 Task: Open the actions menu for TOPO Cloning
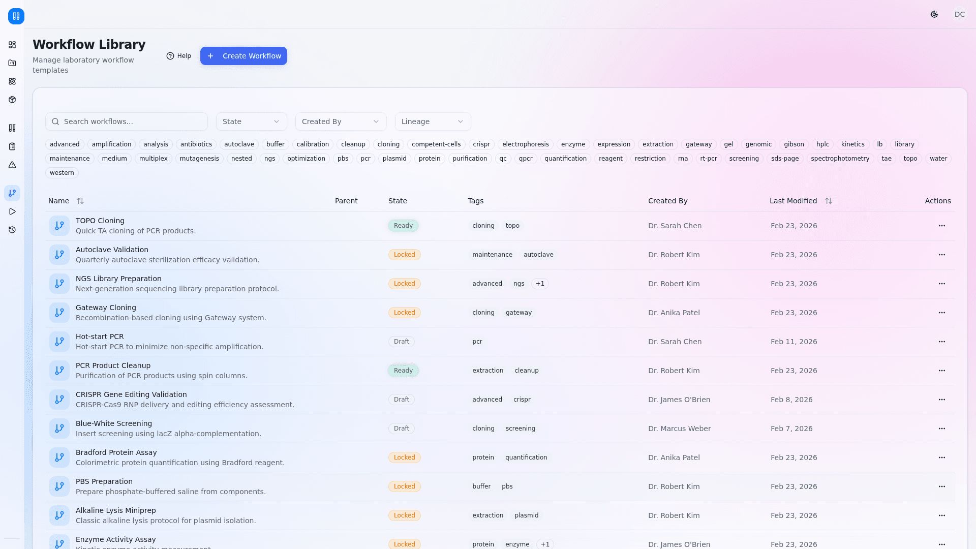pyautogui.click(x=942, y=226)
